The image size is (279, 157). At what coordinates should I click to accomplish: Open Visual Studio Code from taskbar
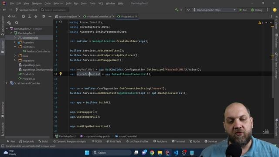[x=176, y=153]
